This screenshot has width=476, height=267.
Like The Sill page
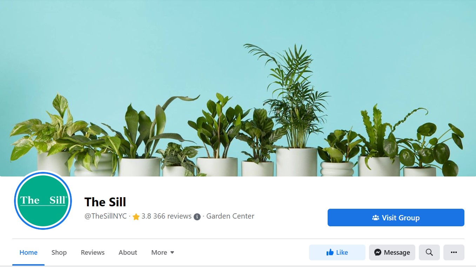tap(337, 252)
